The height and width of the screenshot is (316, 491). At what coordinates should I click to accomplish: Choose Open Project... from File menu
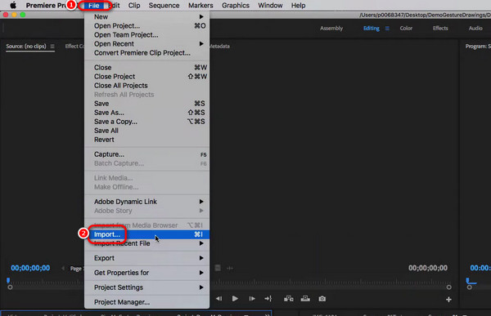point(146,25)
